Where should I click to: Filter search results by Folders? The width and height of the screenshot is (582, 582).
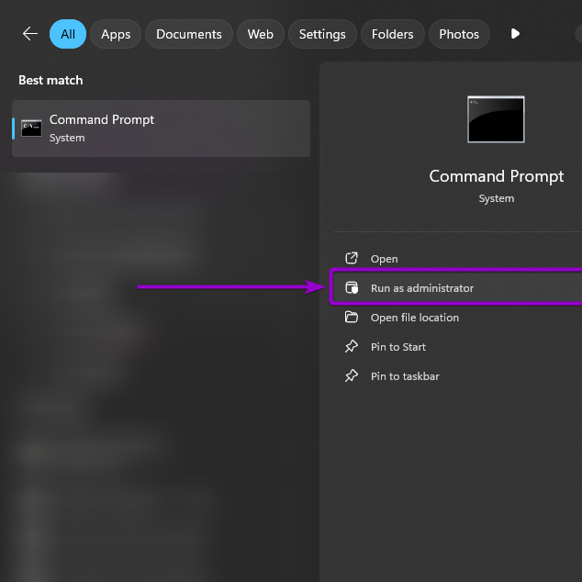tap(393, 34)
